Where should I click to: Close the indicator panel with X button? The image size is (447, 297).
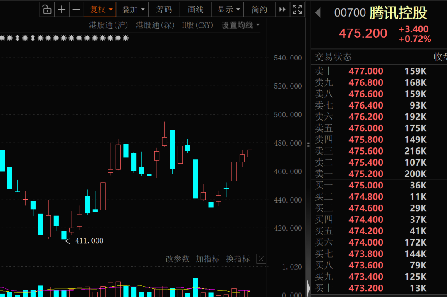pos(261,259)
